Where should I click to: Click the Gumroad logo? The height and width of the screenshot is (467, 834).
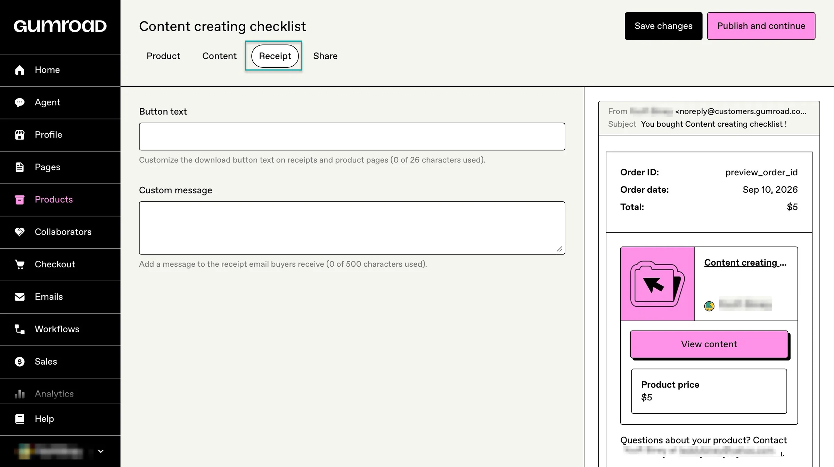pos(60,26)
